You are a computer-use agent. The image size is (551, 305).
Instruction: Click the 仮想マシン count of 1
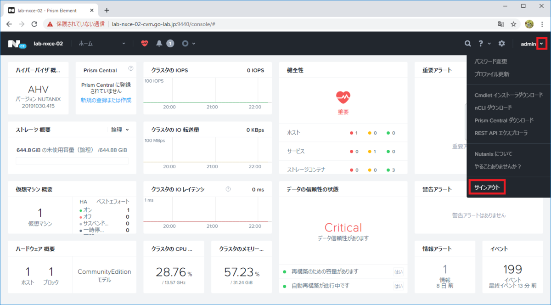point(40,213)
